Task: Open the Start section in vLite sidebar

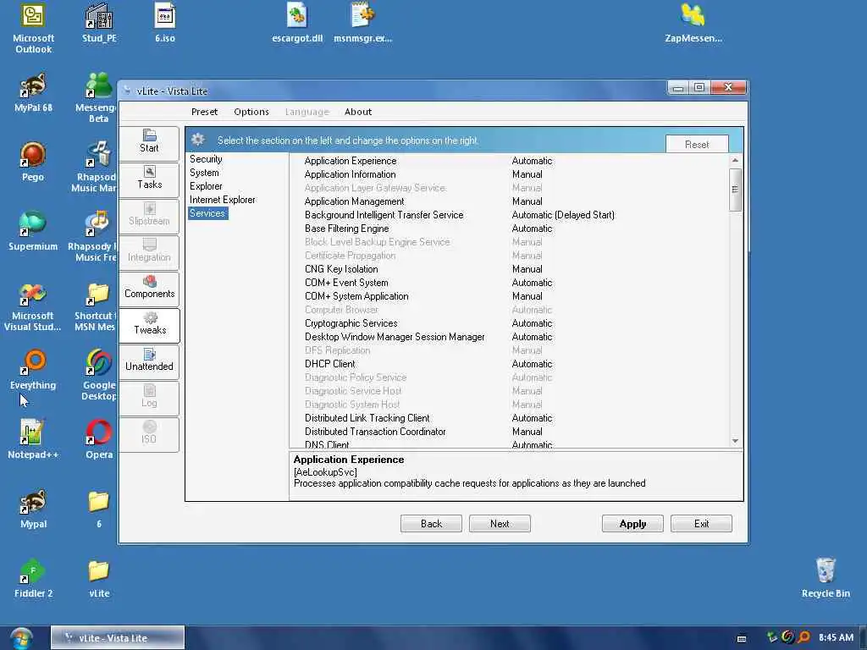Action: 149,142
